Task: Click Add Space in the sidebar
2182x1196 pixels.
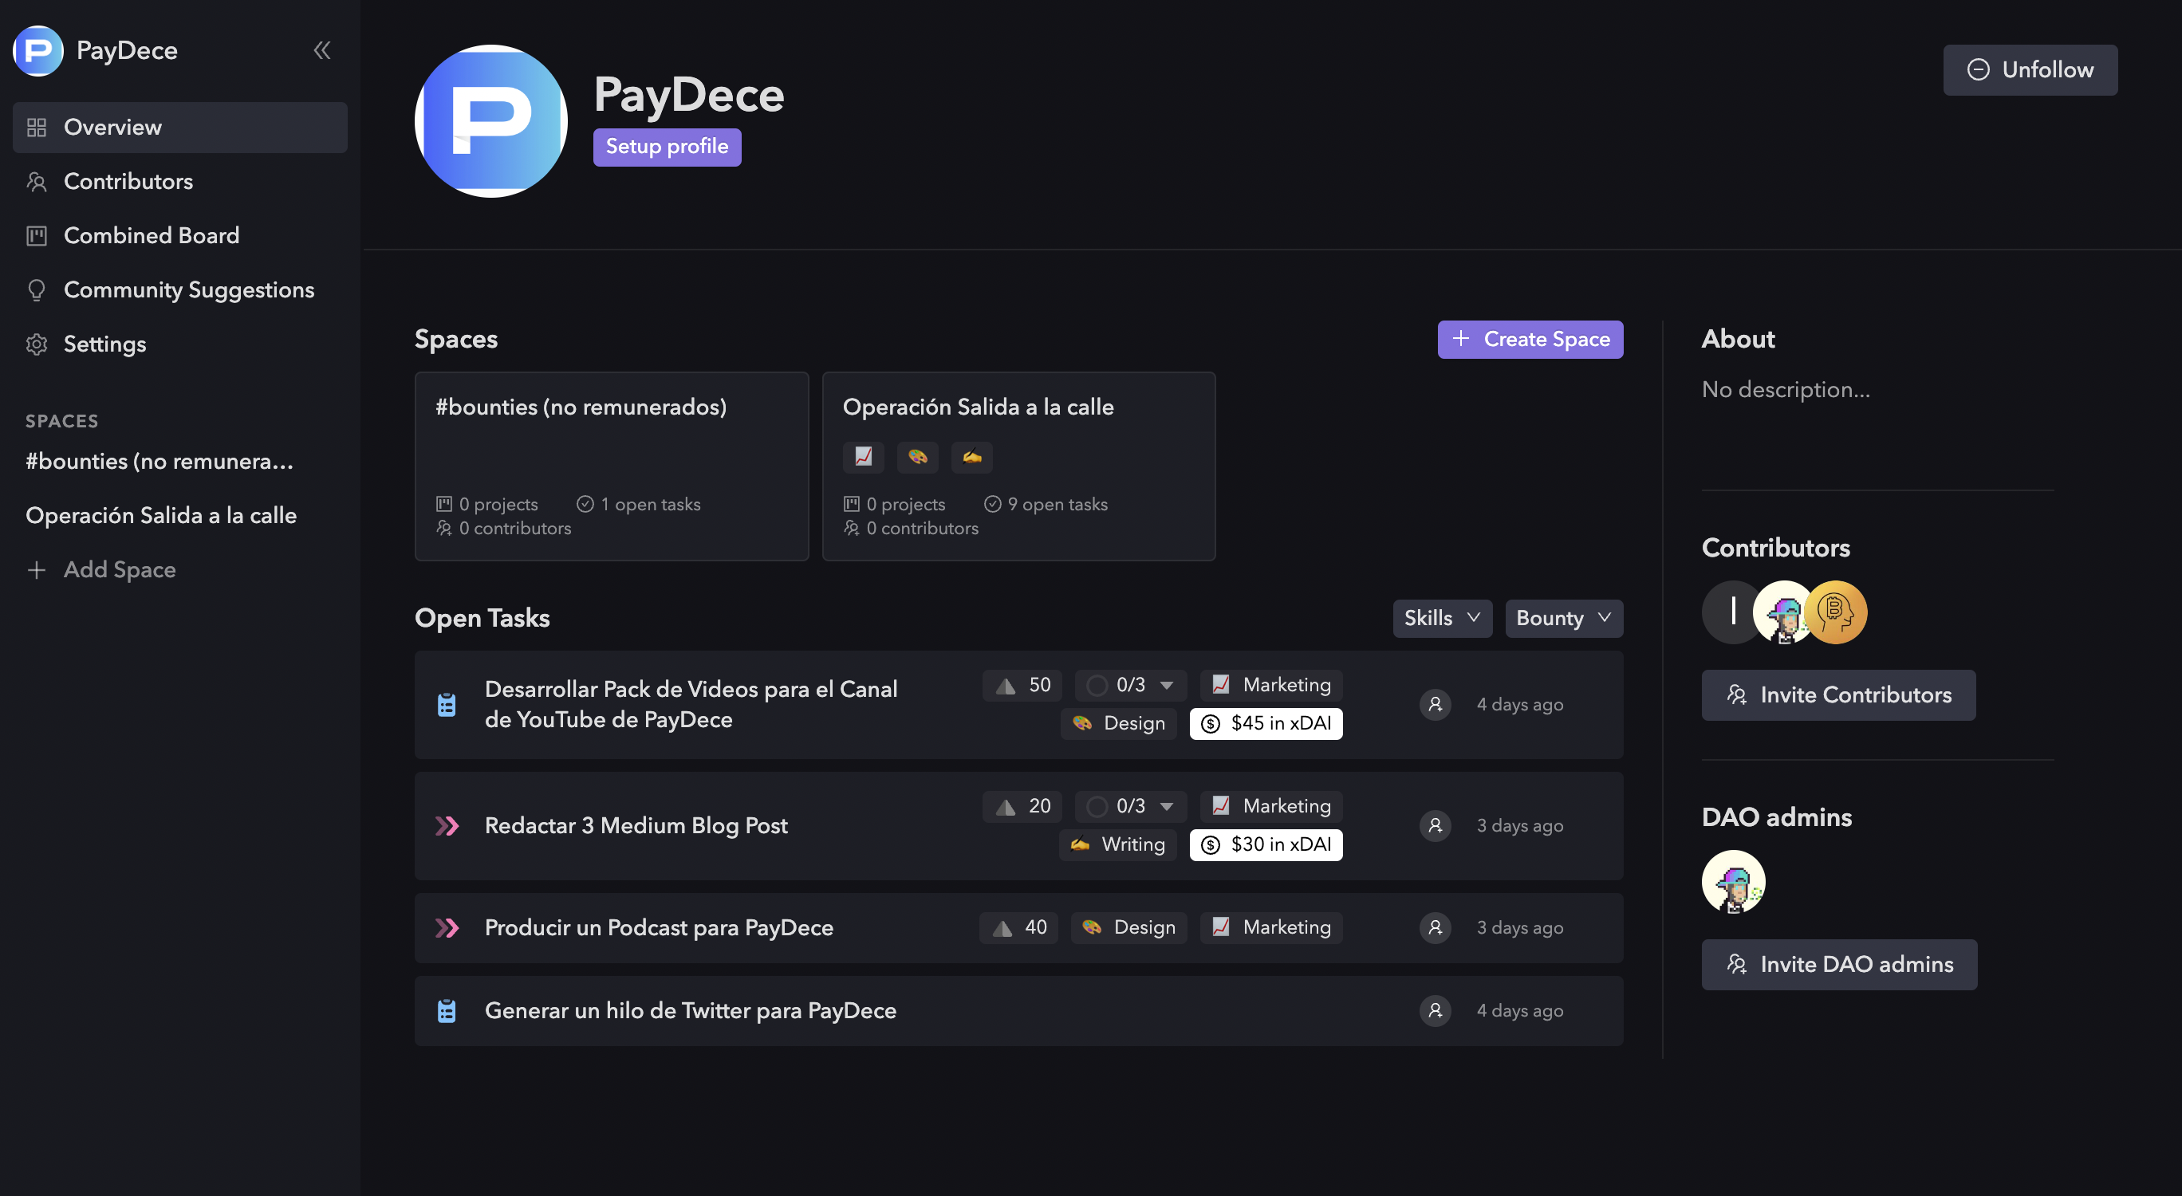Action: [x=101, y=569]
